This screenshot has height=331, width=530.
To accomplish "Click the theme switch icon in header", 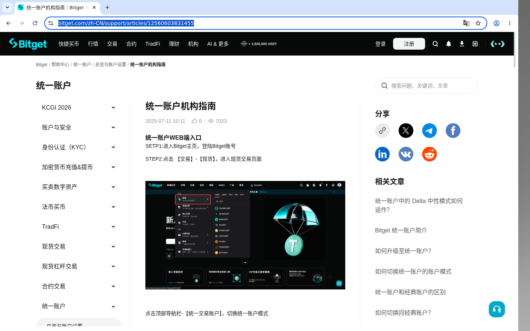I will (498, 44).
